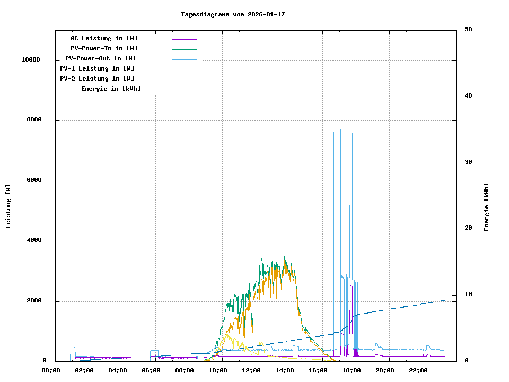Click the 10000 tick on the power axis
This screenshot has width=509, height=382.
[x=31, y=60]
